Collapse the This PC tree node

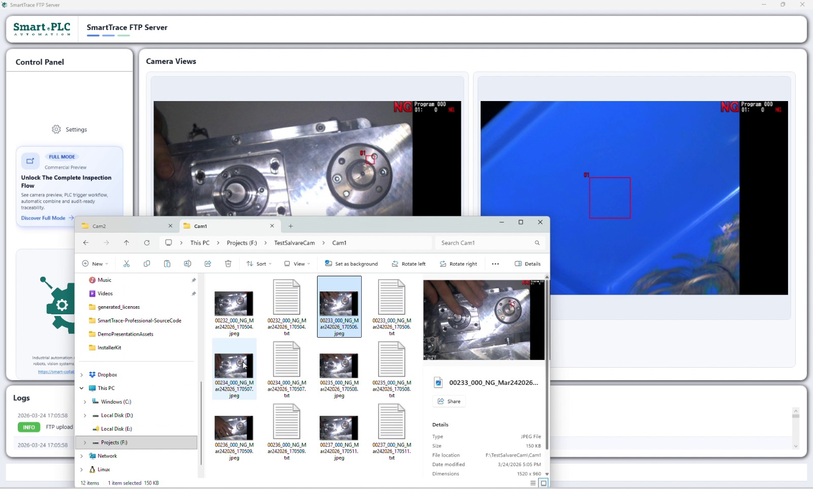pos(81,388)
